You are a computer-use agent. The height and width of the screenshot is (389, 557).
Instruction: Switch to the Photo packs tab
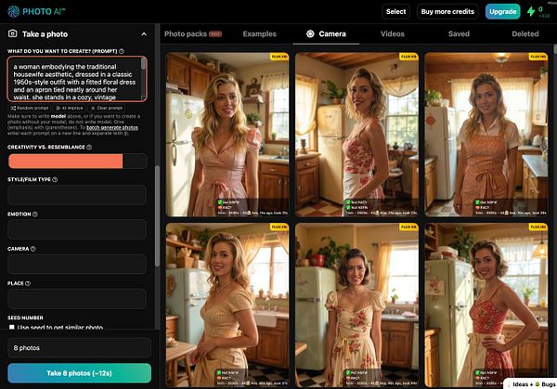pyautogui.click(x=193, y=34)
